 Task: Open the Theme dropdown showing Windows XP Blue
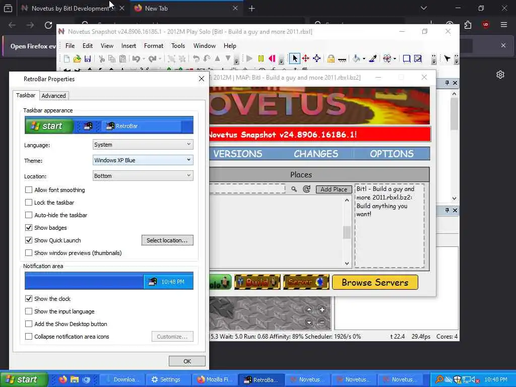pos(143,160)
